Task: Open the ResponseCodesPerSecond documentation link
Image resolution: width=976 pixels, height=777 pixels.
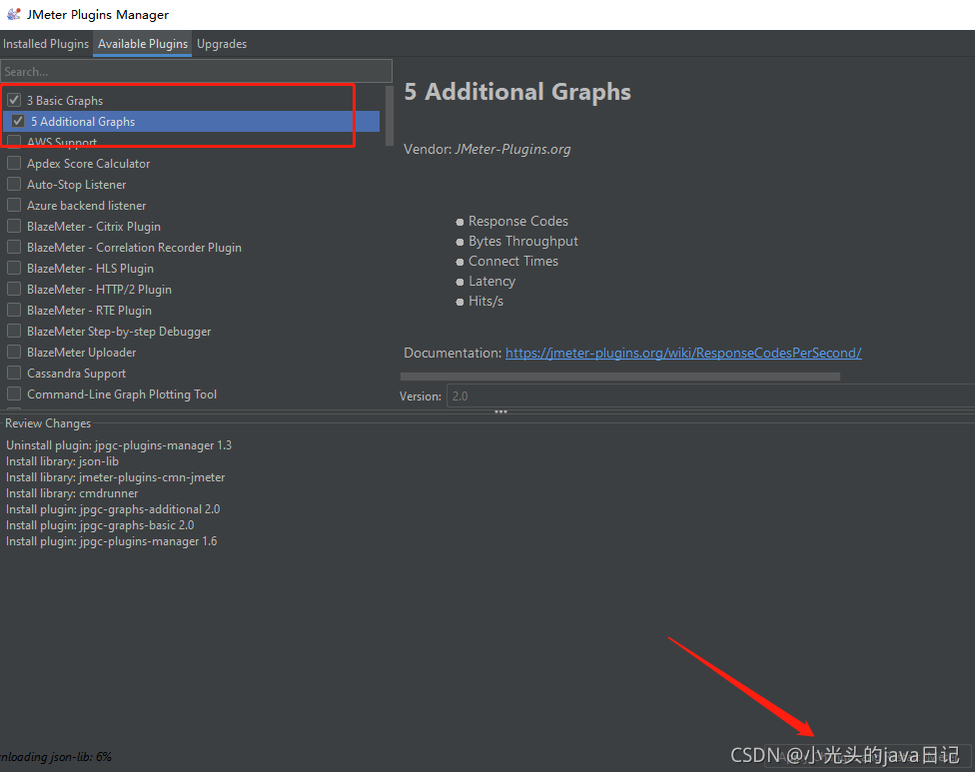Action: [x=683, y=353]
